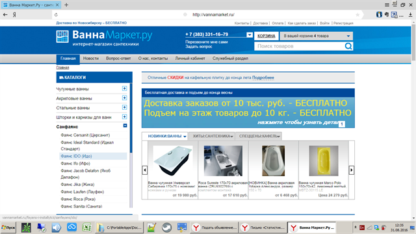Open Фаянс Ifo (Ифо) subcategory

pyautogui.click(x=75, y=163)
